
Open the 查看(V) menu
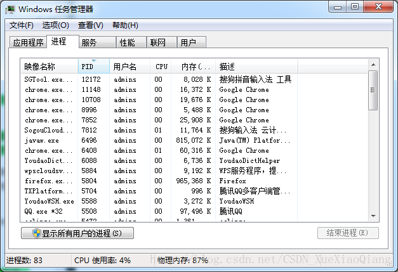tap(91, 25)
